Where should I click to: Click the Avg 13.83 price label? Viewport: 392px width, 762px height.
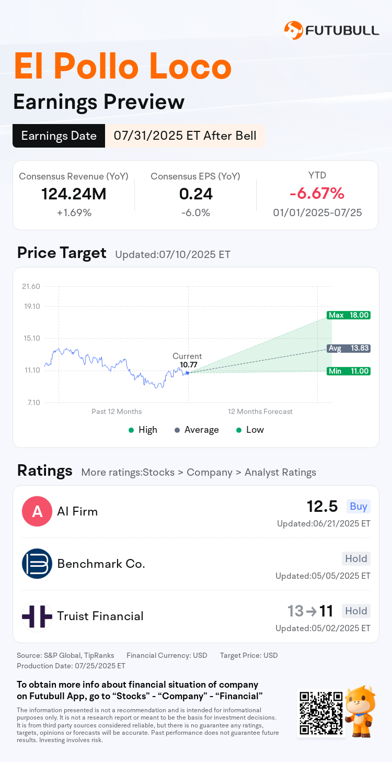[x=349, y=348]
